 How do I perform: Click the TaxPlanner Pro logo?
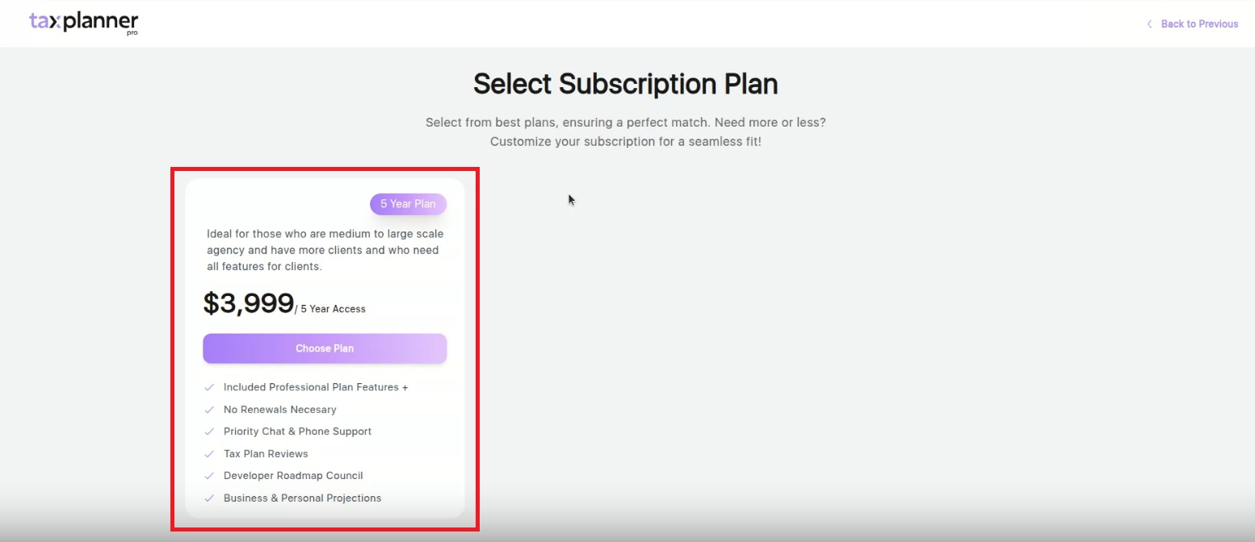[84, 23]
